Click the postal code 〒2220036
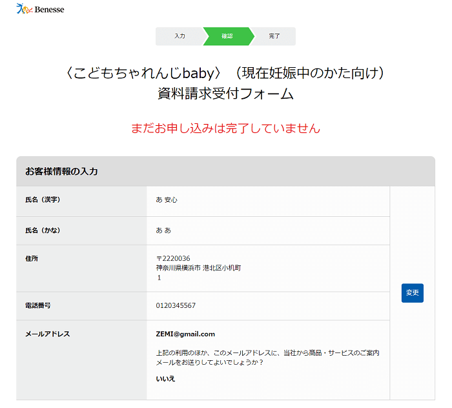The image size is (452, 408). click(173, 258)
